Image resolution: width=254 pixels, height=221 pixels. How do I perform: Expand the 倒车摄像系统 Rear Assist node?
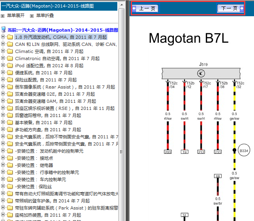[3, 87]
